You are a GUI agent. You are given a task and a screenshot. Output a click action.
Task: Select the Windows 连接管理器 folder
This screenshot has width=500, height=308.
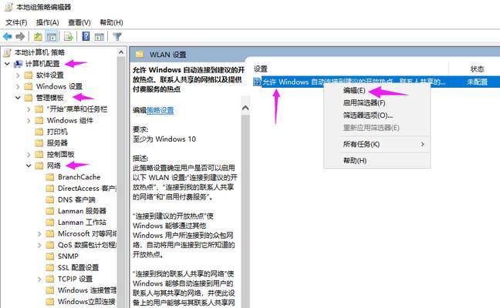86,290
